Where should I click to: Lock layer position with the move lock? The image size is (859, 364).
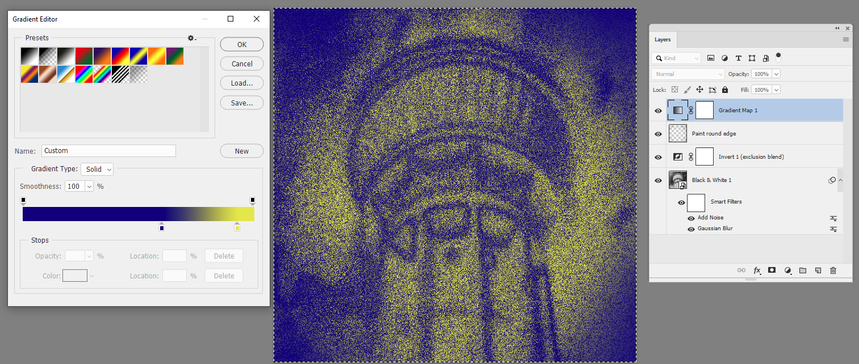tap(700, 90)
